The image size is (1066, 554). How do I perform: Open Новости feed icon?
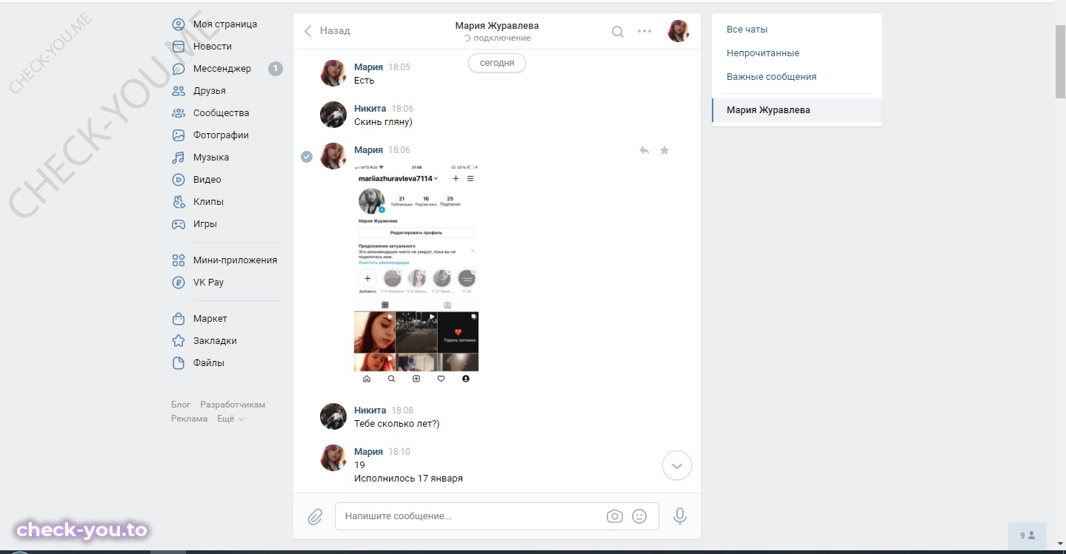[x=179, y=47]
